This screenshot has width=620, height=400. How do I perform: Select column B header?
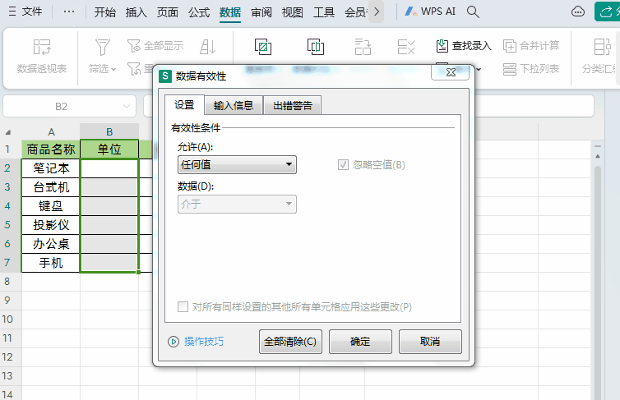[109, 132]
